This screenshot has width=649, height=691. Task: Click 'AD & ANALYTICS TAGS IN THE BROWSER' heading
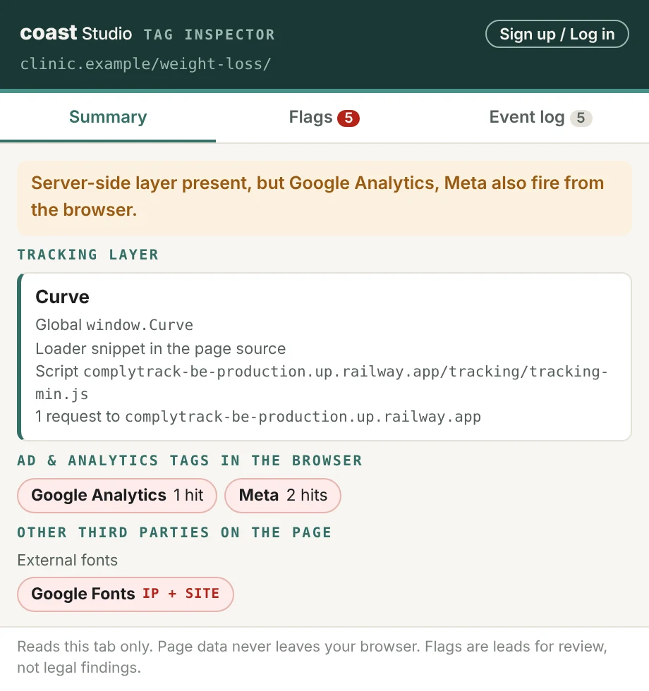[190, 460]
